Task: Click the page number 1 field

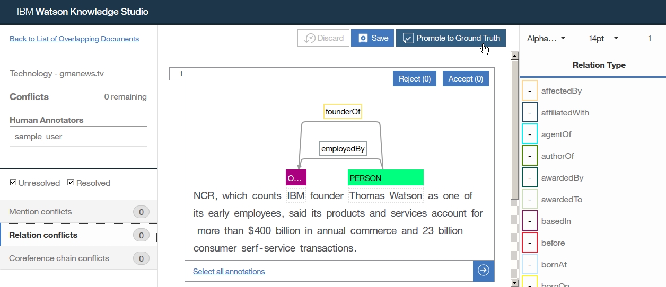Action: point(649,38)
